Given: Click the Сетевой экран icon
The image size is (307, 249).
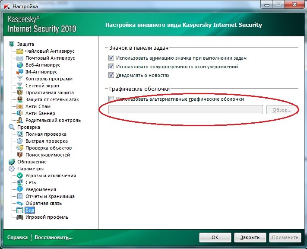Looking at the screenshot, I should coord(20,86).
